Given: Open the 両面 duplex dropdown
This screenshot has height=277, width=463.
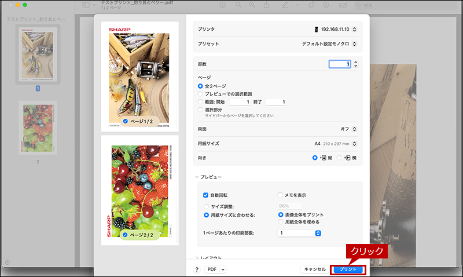Looking at the screenshot, I should (x=348, y=129).
